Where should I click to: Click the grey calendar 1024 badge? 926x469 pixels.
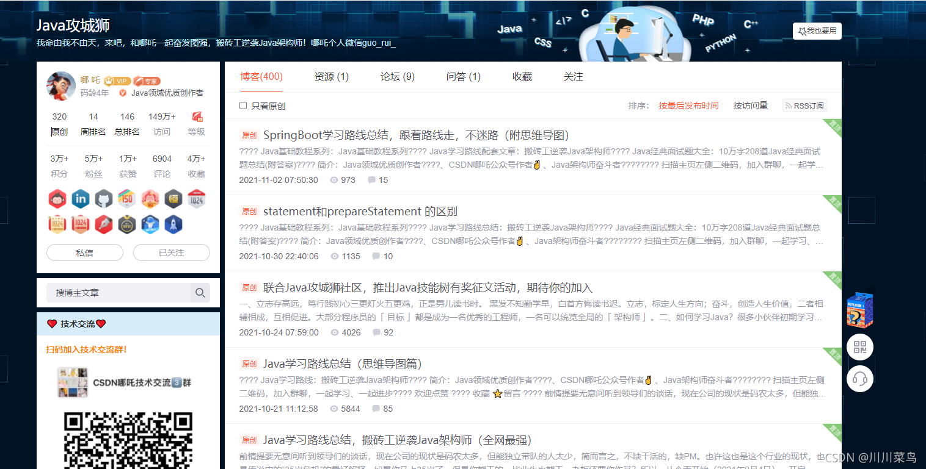click(197, 199)
